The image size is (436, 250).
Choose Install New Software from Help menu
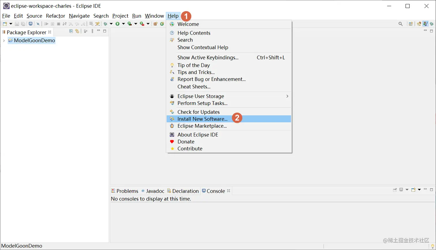click(x=229, y=119)
